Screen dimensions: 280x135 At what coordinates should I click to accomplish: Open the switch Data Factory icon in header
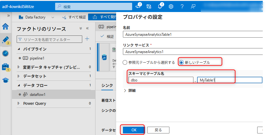149,6
